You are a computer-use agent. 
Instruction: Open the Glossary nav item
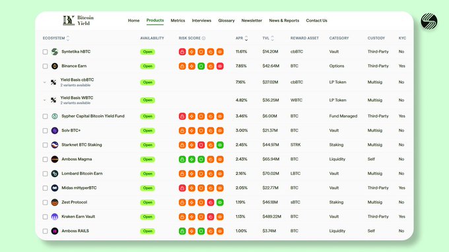point(226,20)
